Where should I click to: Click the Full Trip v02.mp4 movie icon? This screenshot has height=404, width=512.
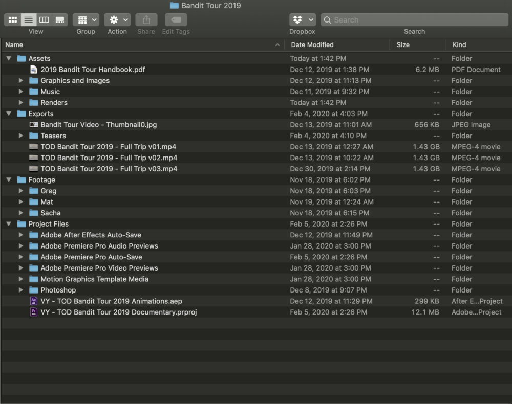tap(33, 158)
